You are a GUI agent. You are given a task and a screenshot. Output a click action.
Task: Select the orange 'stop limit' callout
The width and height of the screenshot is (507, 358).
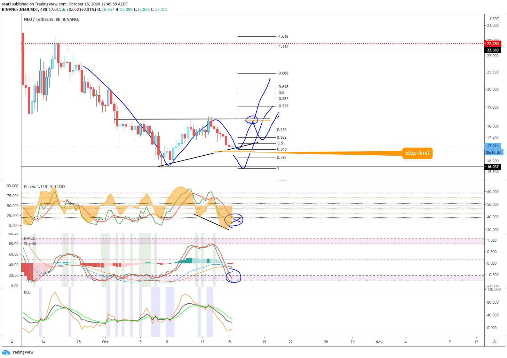coord(417,153)
